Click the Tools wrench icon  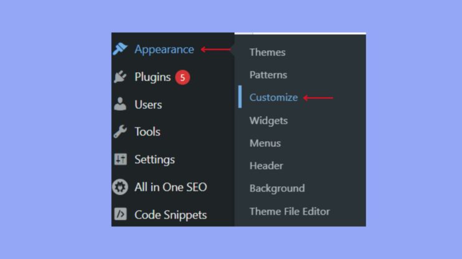tap(120, 132)
